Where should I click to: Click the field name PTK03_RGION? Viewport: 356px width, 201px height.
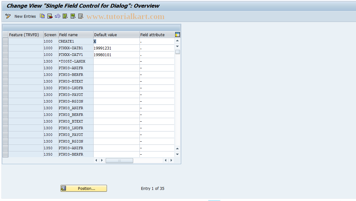coord(71,142)
